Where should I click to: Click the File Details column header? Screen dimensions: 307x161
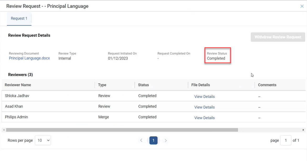[x=201, y=85]
